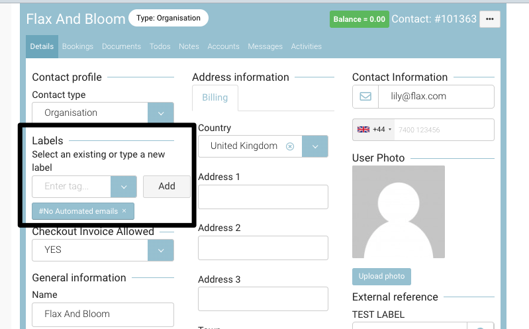Screen dimensions: 529x329
Task: Focus the phone number input field
Action: pyautogui.click(x=444, y=130)
